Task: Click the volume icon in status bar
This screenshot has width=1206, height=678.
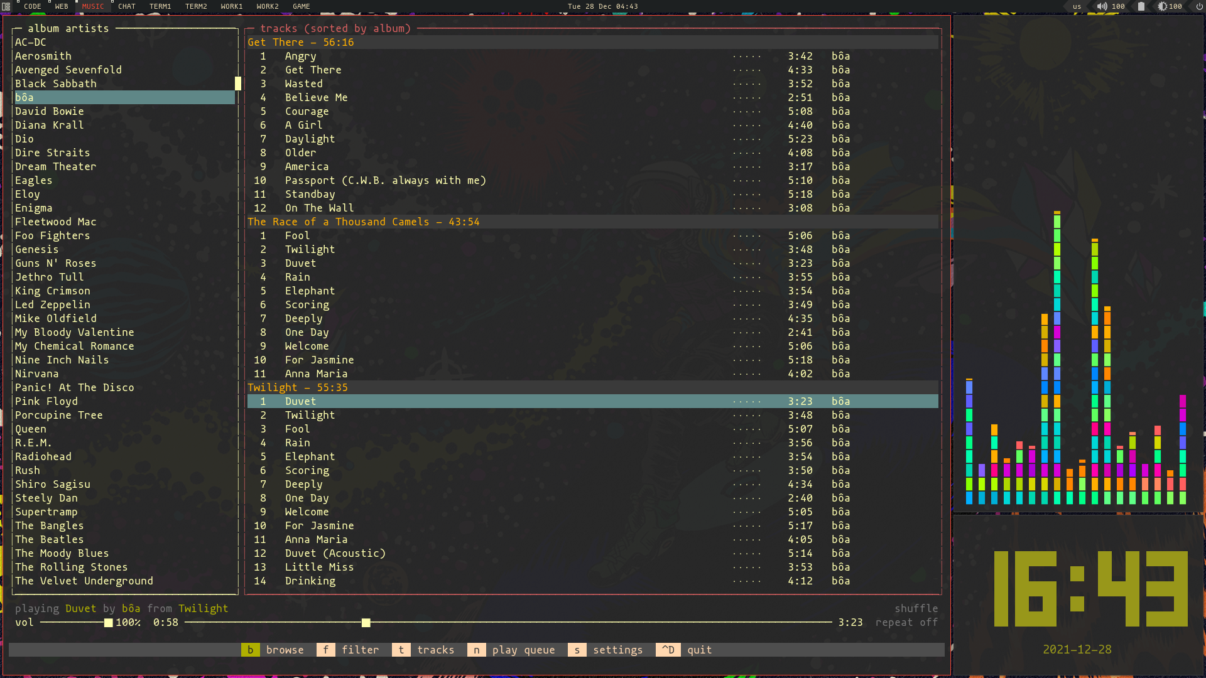Action: [1102, 7]
